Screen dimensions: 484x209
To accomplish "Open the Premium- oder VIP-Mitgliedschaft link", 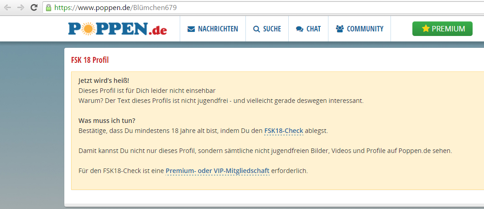I will [217, 171].
